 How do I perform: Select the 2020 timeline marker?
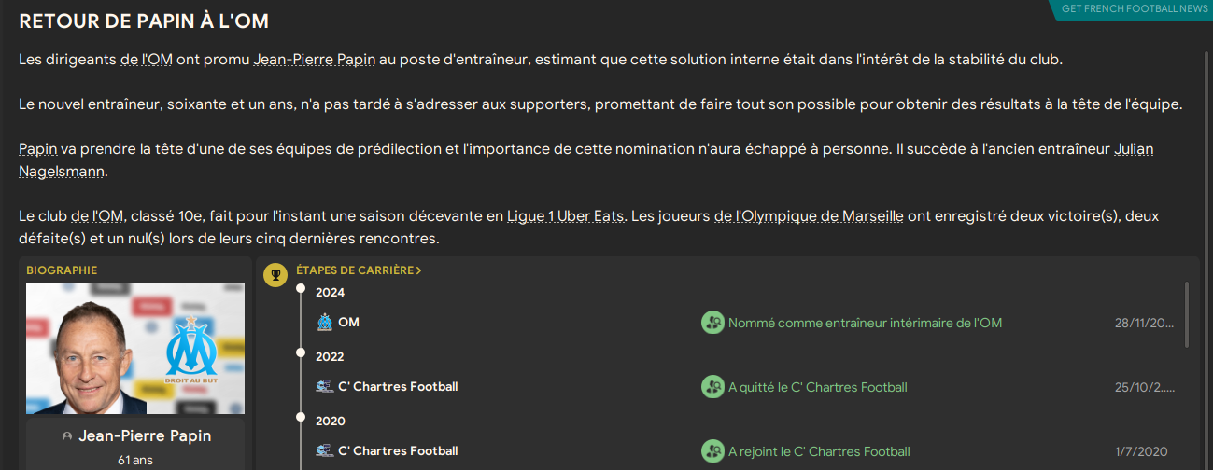300,418
